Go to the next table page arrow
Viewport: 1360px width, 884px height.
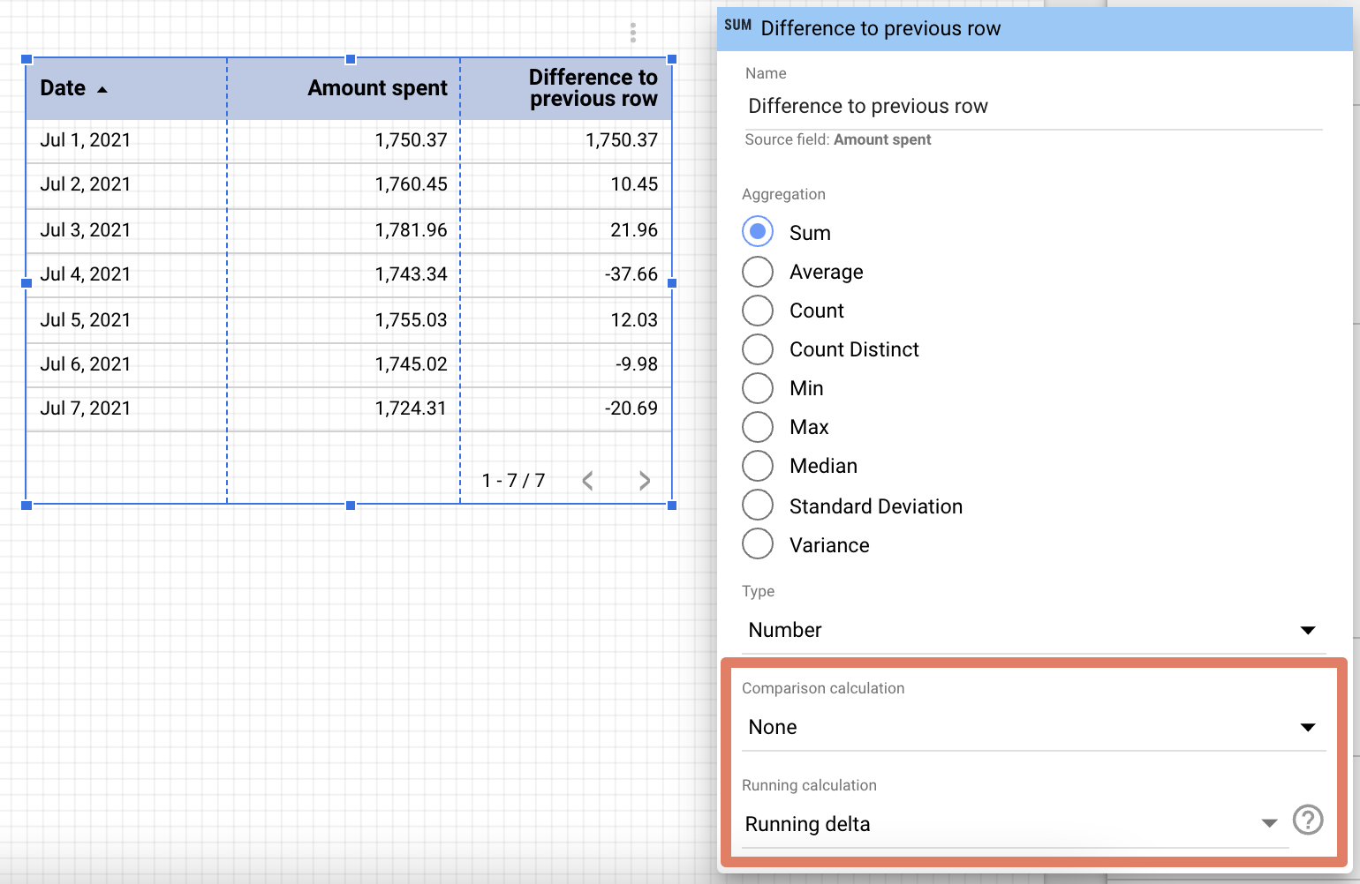[645, 481]
